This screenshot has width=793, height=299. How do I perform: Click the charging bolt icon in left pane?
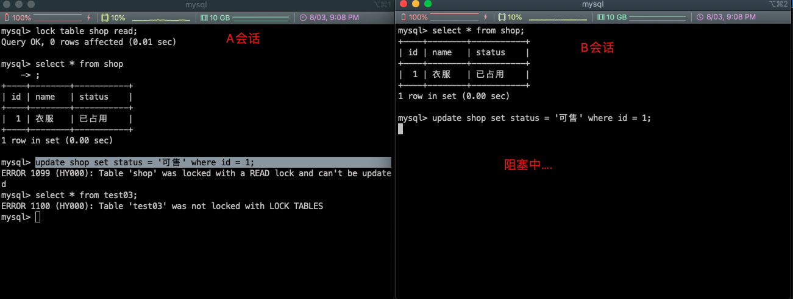[x=89, y=18]
